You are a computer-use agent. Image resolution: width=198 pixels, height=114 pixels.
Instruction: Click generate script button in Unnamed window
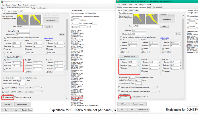point(51,20)
